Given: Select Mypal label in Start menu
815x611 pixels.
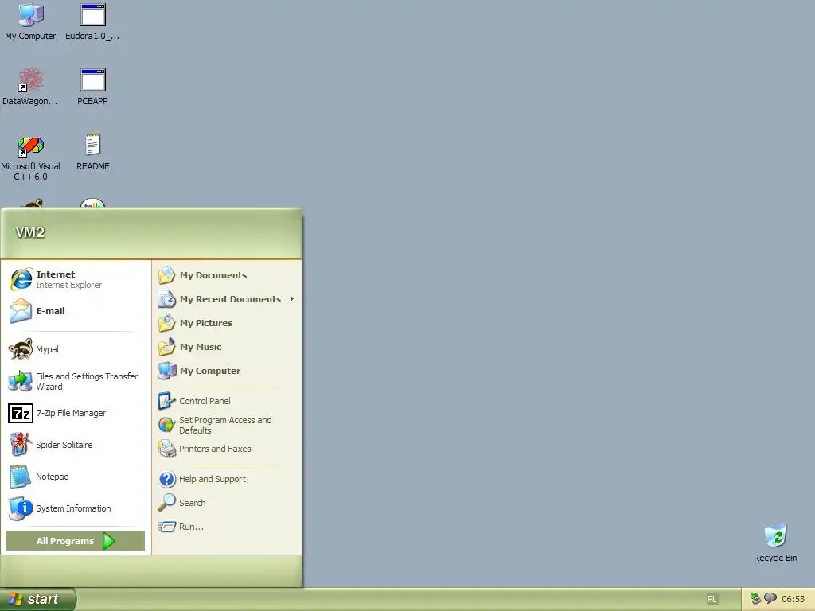Looking at the screenshot, I should tap(47, 349).
